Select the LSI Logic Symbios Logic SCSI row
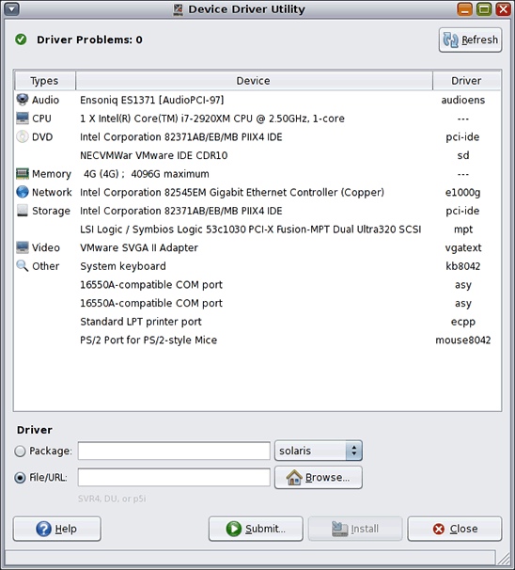Viewport: 515px width, 570px height. [257, 230]
